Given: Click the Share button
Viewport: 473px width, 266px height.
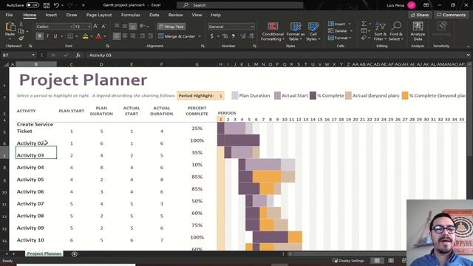Looking at the screenshot, I should click(420, 15).
